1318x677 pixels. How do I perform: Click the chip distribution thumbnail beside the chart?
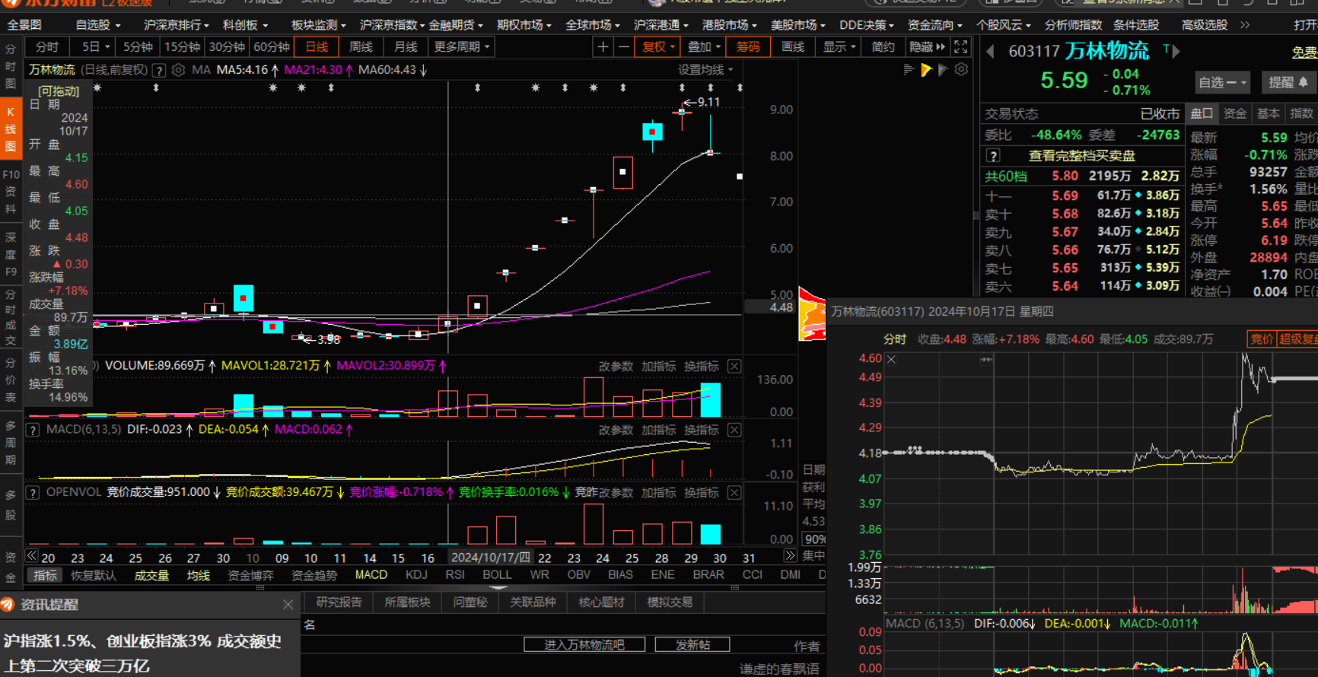tap(812, 314)
